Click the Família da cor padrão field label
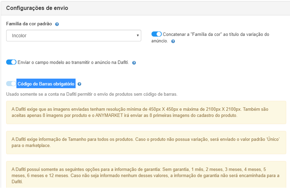The width and height of the screenshot is (290, 188). 29,24
